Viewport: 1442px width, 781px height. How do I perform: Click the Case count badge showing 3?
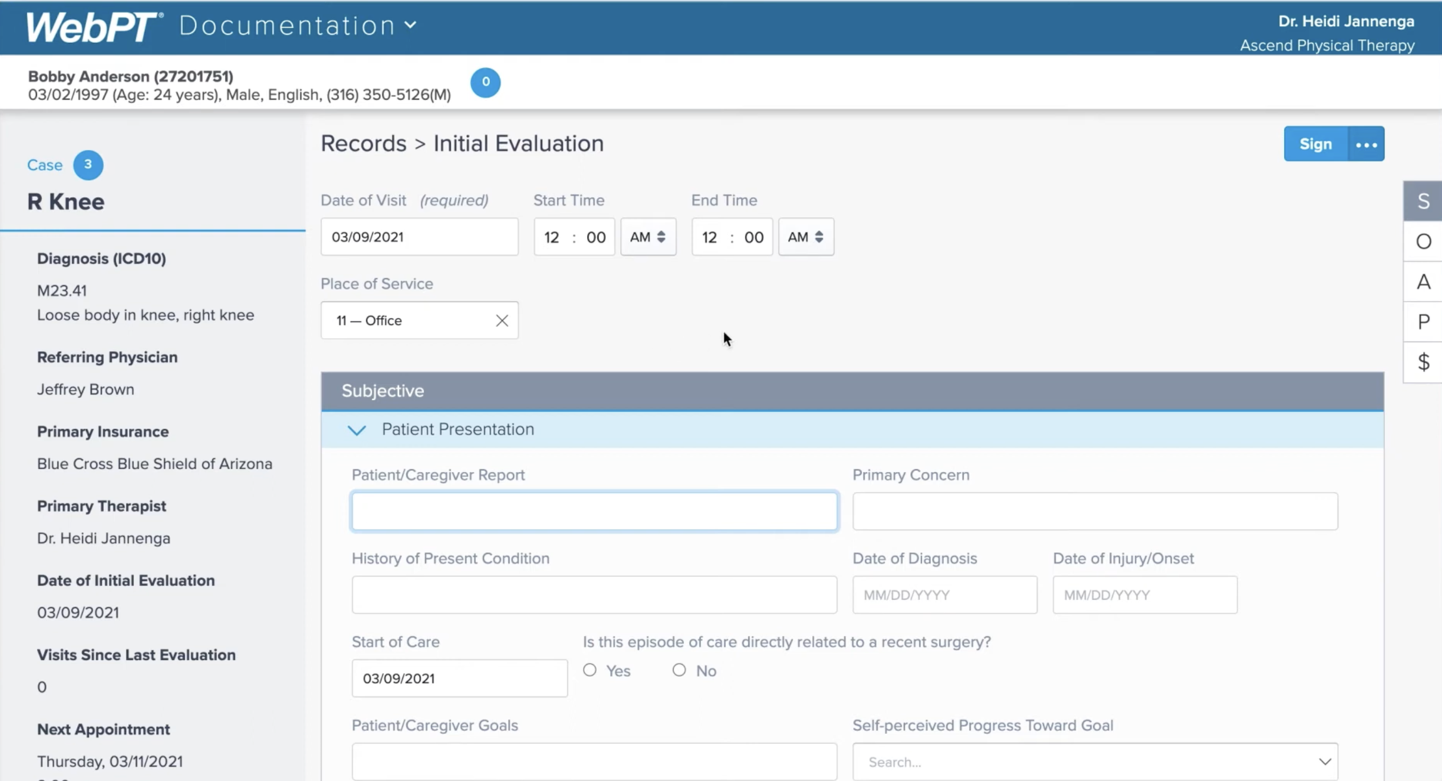[88, 165]
